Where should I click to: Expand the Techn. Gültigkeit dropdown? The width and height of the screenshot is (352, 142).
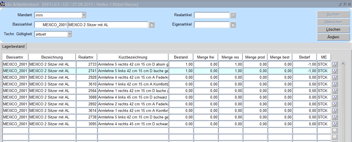(x=70, y=34)
